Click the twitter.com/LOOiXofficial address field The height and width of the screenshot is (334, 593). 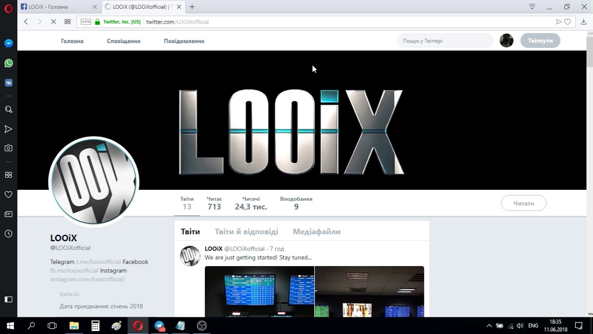[177, 22]
